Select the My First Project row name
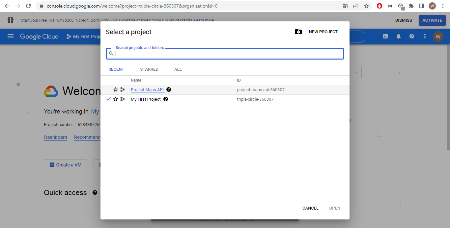Image resolution: width=450 pixels, height=228 pixels. point(146,99)
